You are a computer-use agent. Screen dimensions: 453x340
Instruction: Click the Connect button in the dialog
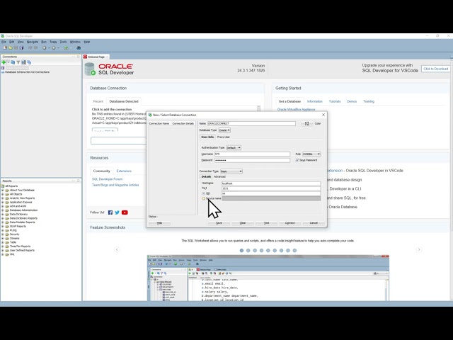click(x=290, y=223)
